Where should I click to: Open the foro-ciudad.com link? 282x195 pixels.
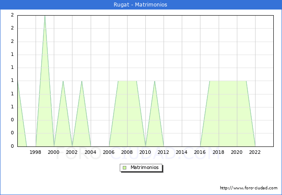click(249, 188)
